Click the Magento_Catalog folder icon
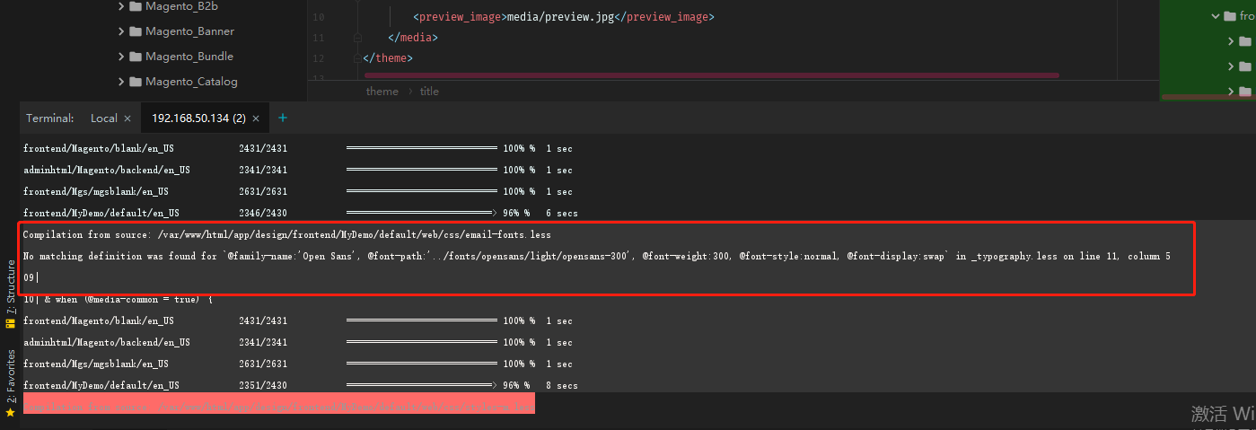The image size is (1256, 430). coord(136,82)
